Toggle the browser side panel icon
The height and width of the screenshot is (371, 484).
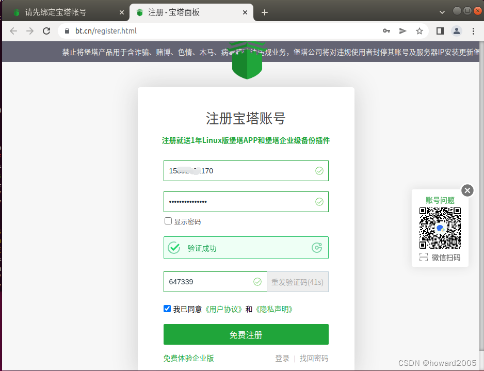tap(440, 31)
